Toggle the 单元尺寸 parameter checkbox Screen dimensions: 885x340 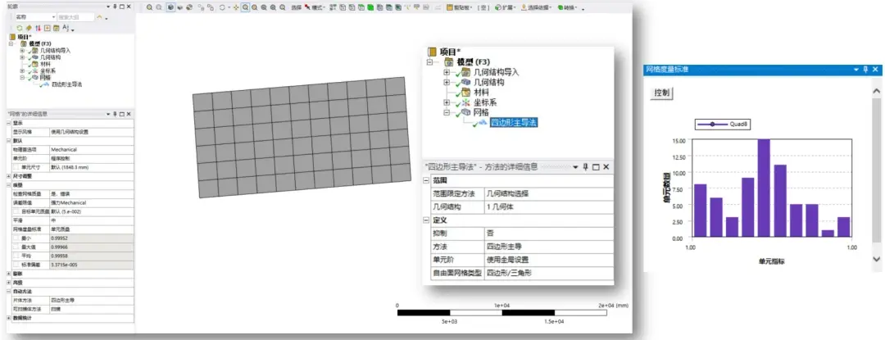point(17,167)
